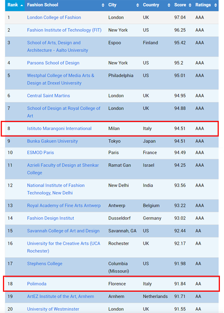Click sort arrows beside Fashion School header
The height and width of the screenshot is (313, 224).
pyautogui.click(x=103, y=5)
